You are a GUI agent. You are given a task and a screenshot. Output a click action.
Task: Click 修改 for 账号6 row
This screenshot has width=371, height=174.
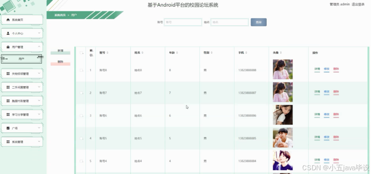[327, 115]
